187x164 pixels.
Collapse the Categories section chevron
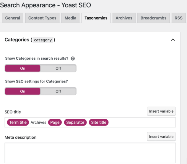coord(173,40)
